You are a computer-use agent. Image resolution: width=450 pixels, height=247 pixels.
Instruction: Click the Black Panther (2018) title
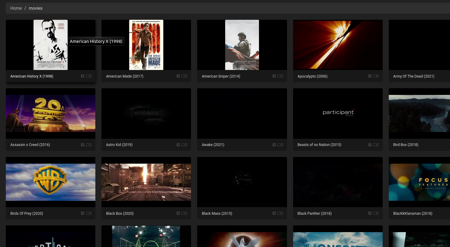(314, 214)
